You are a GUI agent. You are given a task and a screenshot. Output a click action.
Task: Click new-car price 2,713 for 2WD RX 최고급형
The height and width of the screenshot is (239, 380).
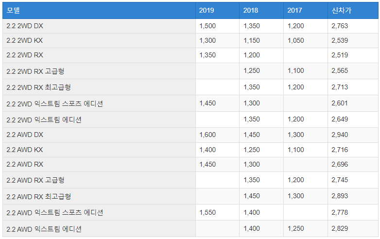pos(340,87)
